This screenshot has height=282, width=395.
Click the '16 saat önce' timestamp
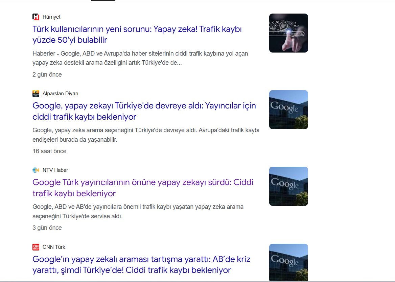pyautogui.click(x=49, y=151)
